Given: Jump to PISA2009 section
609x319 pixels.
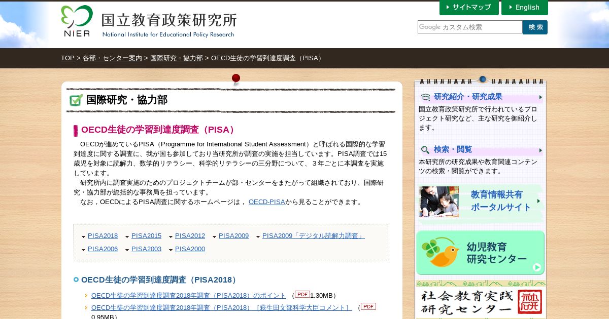Looking at the screenshot, I should coord(233,235).
